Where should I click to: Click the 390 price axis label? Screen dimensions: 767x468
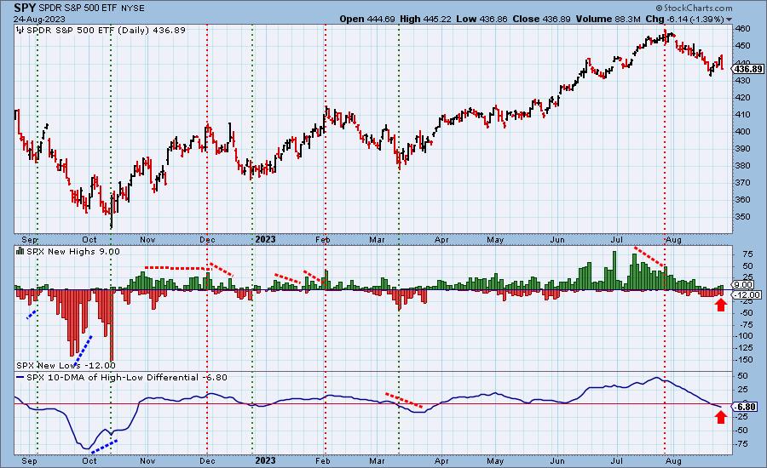(742, 149)
